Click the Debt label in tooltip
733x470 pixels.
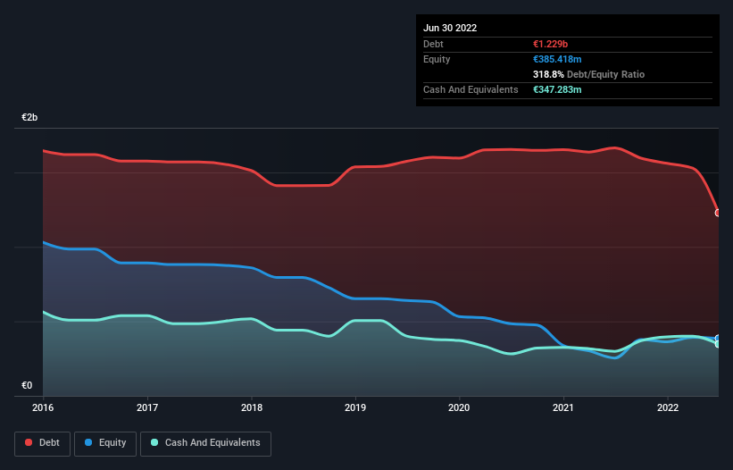(x=433, y=44)
